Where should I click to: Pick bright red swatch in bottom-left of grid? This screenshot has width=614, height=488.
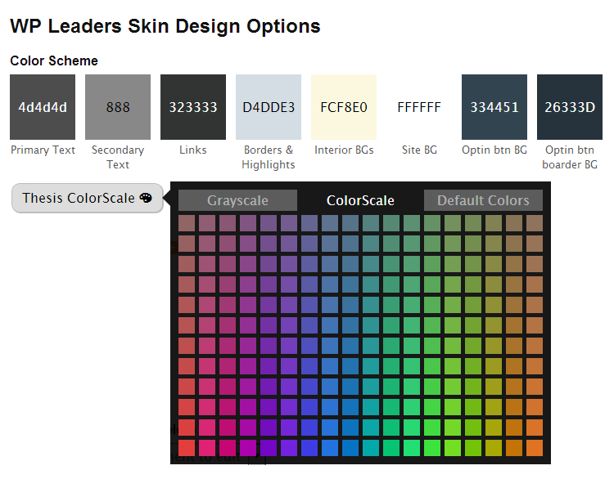coord(187,448)
